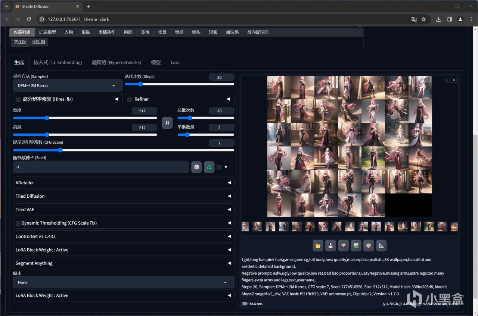Swap width and height with arrows button
This screenshot has width=478, height=316.
click(x=167, y=123)
